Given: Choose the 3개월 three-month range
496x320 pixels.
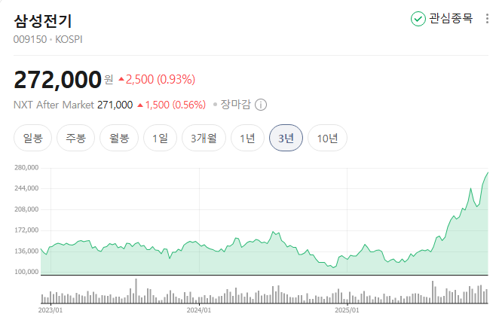Looking at the screenshot, I should (x=204, y=138).
